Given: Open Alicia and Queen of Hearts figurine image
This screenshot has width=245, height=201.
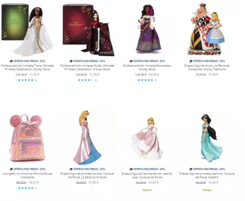Looking at the screenshot, I should (x=207, y=29).
